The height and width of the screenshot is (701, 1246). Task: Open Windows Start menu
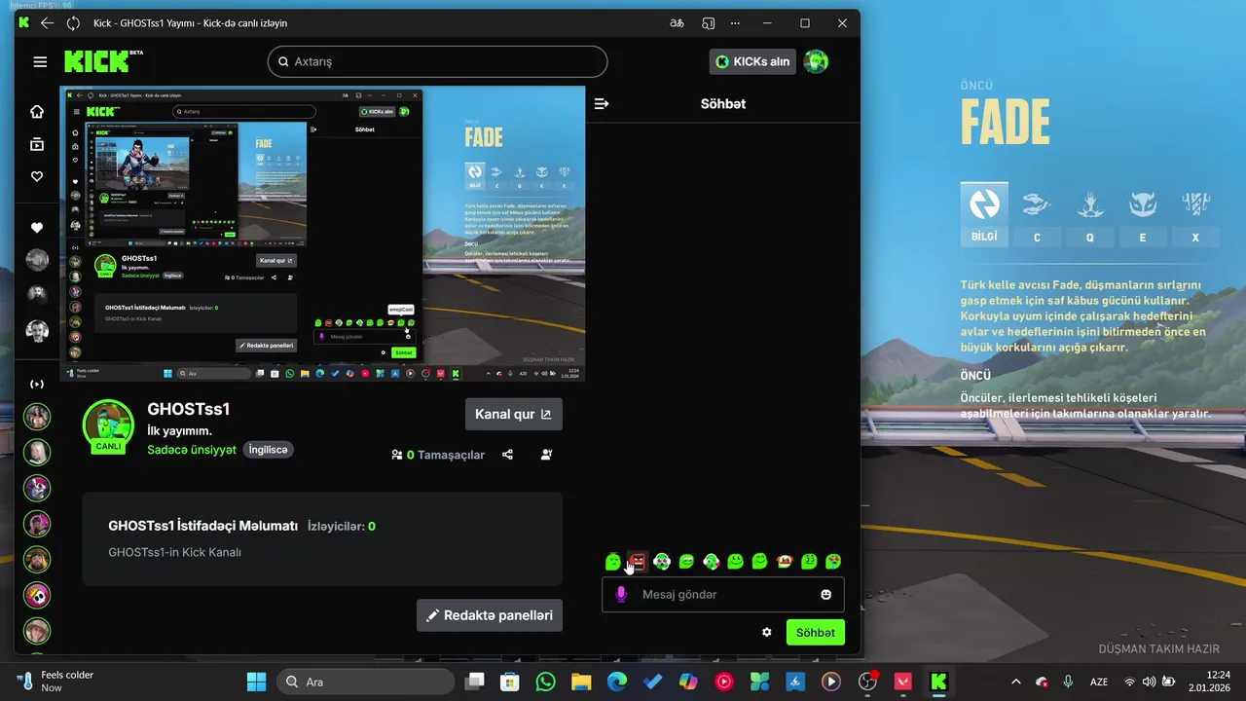257,682
